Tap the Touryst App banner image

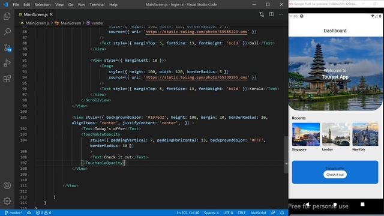[335, 74]
